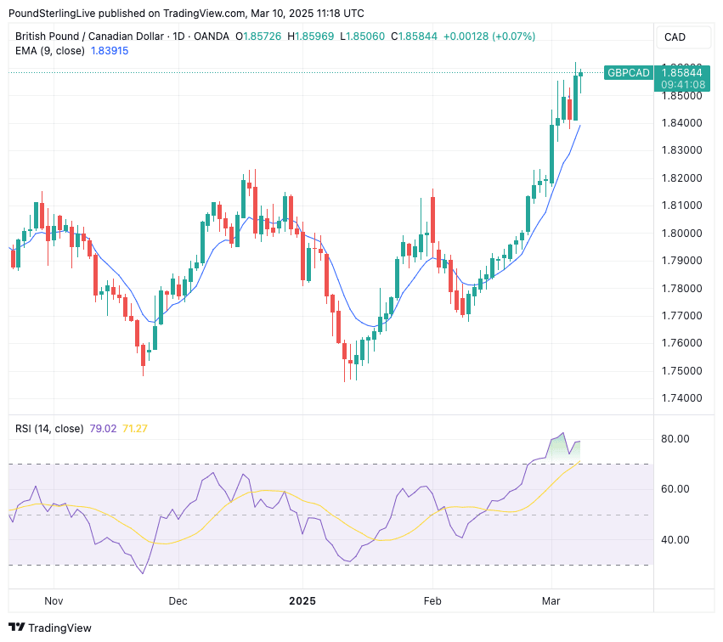This screenshot has height=642, width=723.
Task: Click the Nov label on time axis
Action: point(54,601)
